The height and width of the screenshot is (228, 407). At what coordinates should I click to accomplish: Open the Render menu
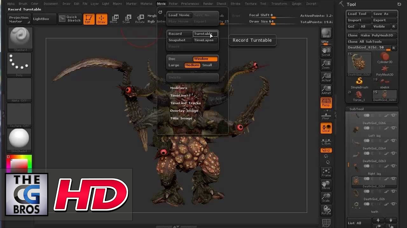pyautogui.click(x=208, y=3)
